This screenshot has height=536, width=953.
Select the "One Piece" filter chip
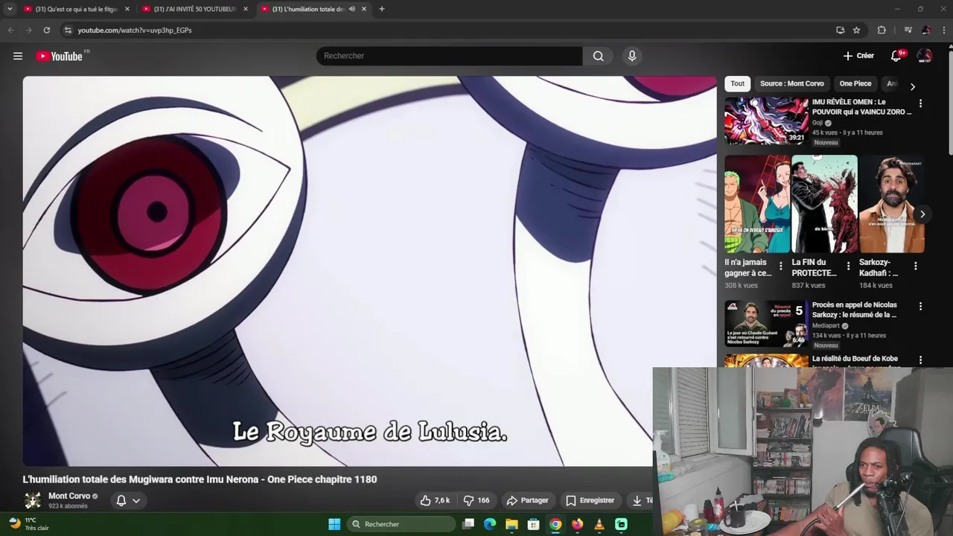click(x=855, y=83)
